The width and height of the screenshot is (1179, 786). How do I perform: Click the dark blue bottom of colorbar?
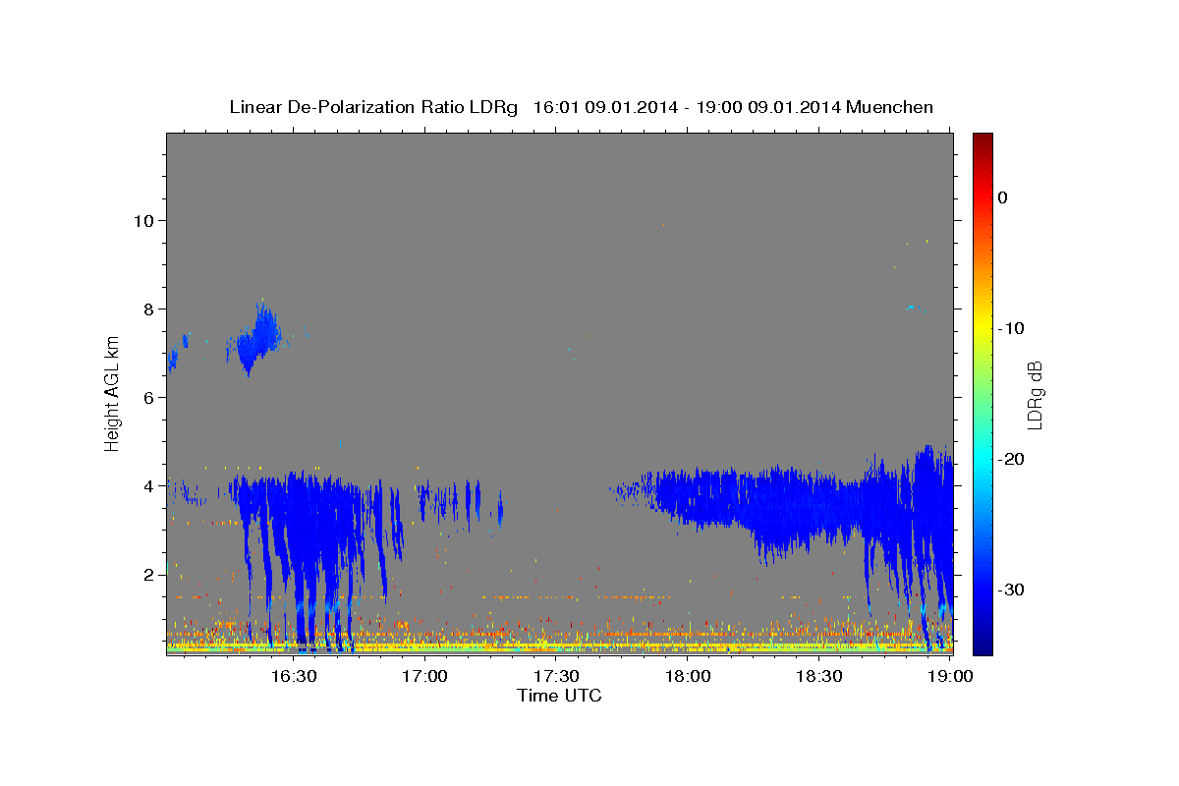click(982, 646)
